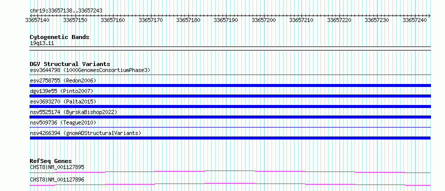This screenshot has width=445, height=191.
Task: Open variant dgv139e55 (Pinto2007)
Action: (x=61, y=91)
